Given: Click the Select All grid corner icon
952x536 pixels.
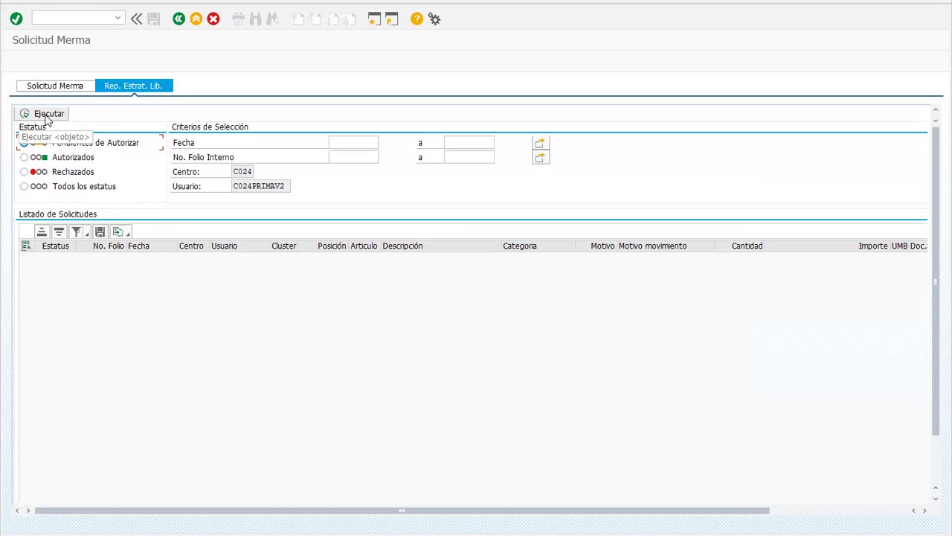Looking at the screenshot, I should 26,246.
